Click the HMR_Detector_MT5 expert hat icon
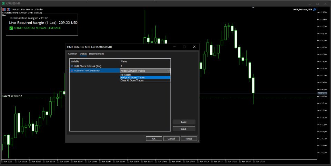Viewport: 331px width, 166px height. coord(315,10)
